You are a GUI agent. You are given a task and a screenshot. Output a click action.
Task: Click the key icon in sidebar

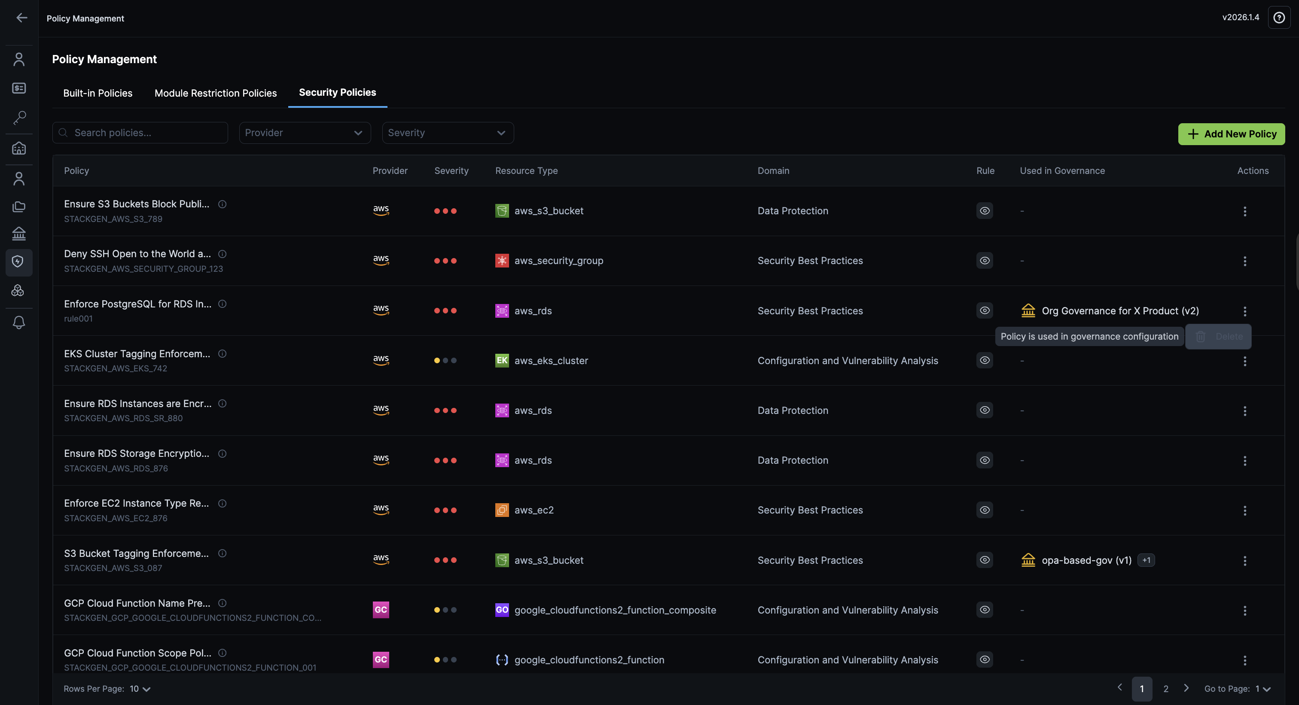click(x=19, y=117)
